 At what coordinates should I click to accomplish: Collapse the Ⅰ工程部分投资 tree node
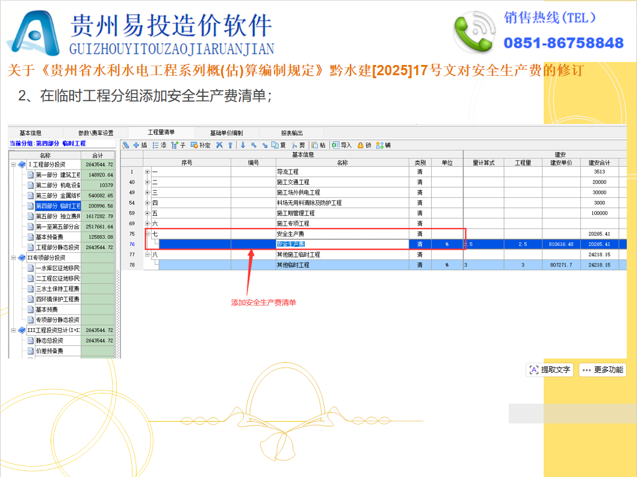tap(13, 164)
